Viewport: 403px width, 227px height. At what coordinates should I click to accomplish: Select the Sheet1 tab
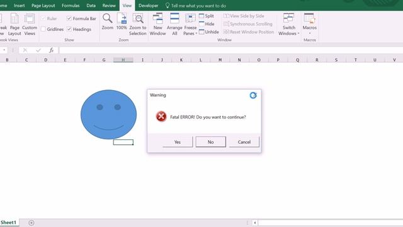pos(8,223)
